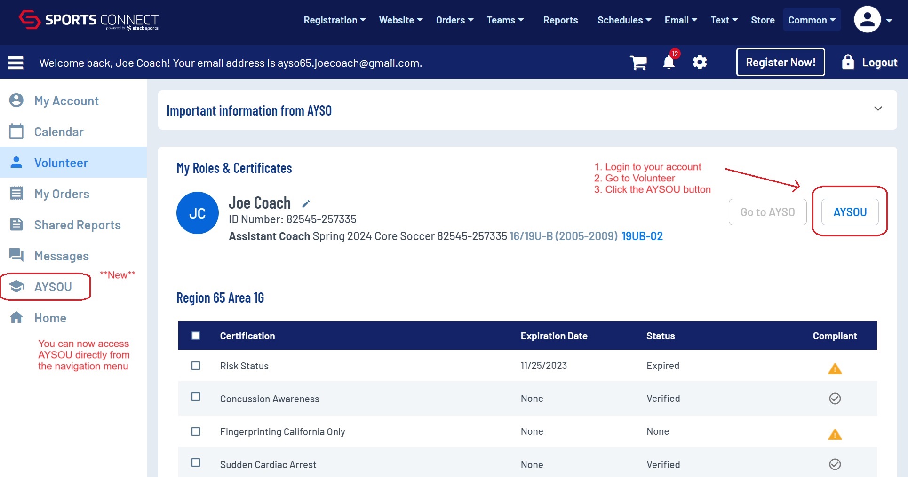Sort by Expiration Date column header
Viewport: 908px width, 477px height.
tap(554, 336)
